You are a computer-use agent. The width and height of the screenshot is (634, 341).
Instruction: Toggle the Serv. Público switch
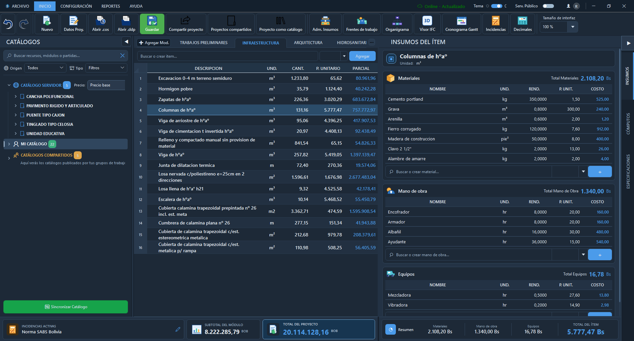[x=548, y=6]
